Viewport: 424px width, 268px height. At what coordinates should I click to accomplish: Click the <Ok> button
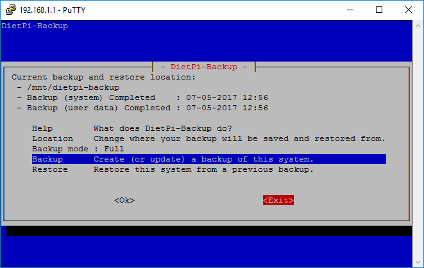(124, 200)
